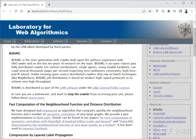Image resolution: width=196 pixels, height=139 pixels.
Task: Click the arrow icon beside Datasets
Action: [x=90, y=41]
